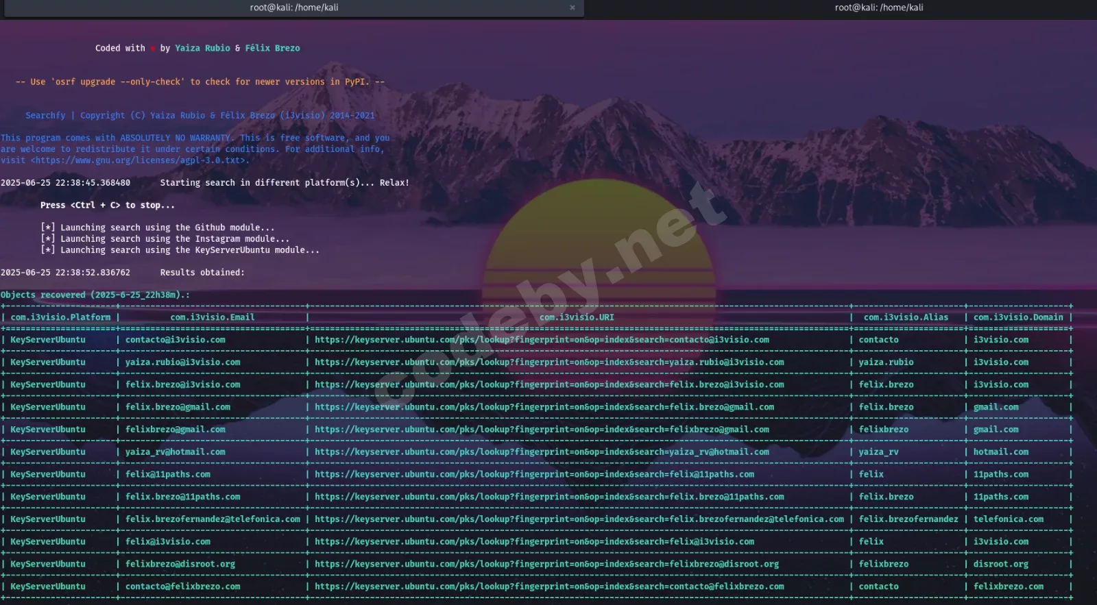
Task: Open keyserver URI for yaiza.rubio@i3visio.com
Action: coord(549,362)
